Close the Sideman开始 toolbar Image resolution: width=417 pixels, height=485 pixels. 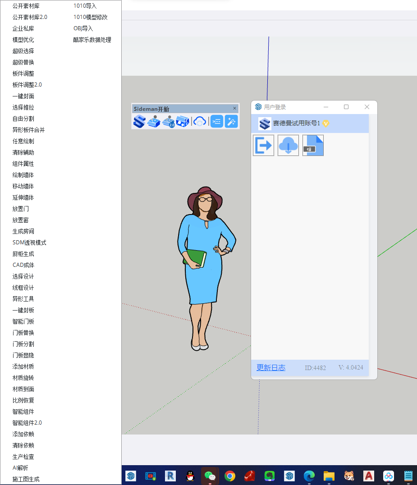pyautogui.click(x=234, y=109)
